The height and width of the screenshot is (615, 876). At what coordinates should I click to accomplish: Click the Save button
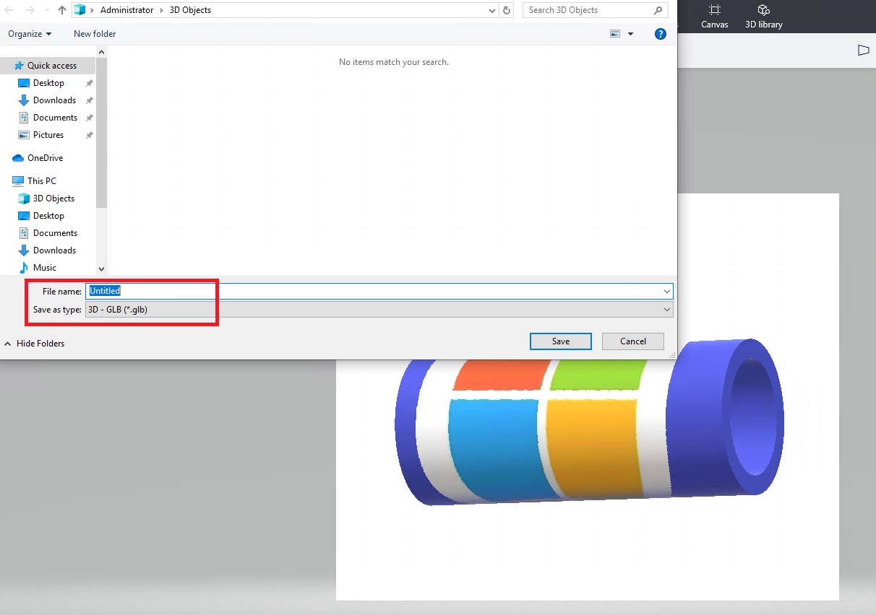tap(561, 341)
